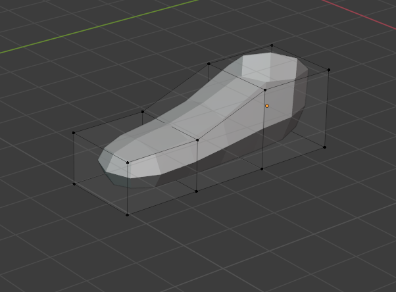Select the topmost lattice corner point behind the shoe opening
This screenshot has height=292, width=396.
pos(272,45)
